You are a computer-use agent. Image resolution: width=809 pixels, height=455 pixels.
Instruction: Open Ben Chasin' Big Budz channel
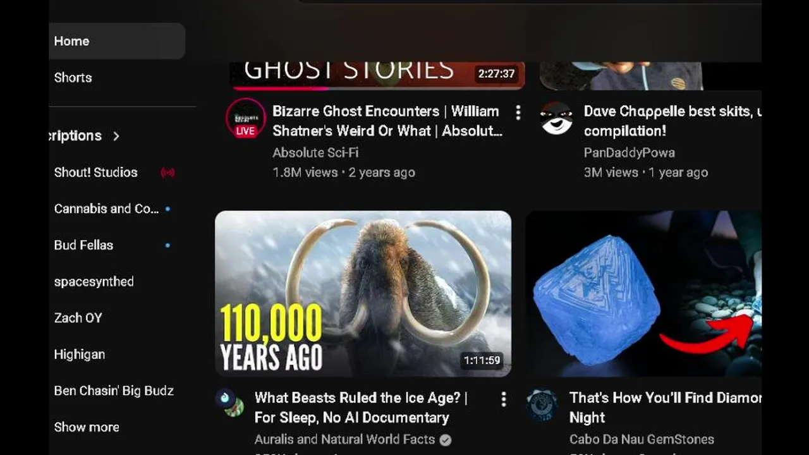[114, 391]
